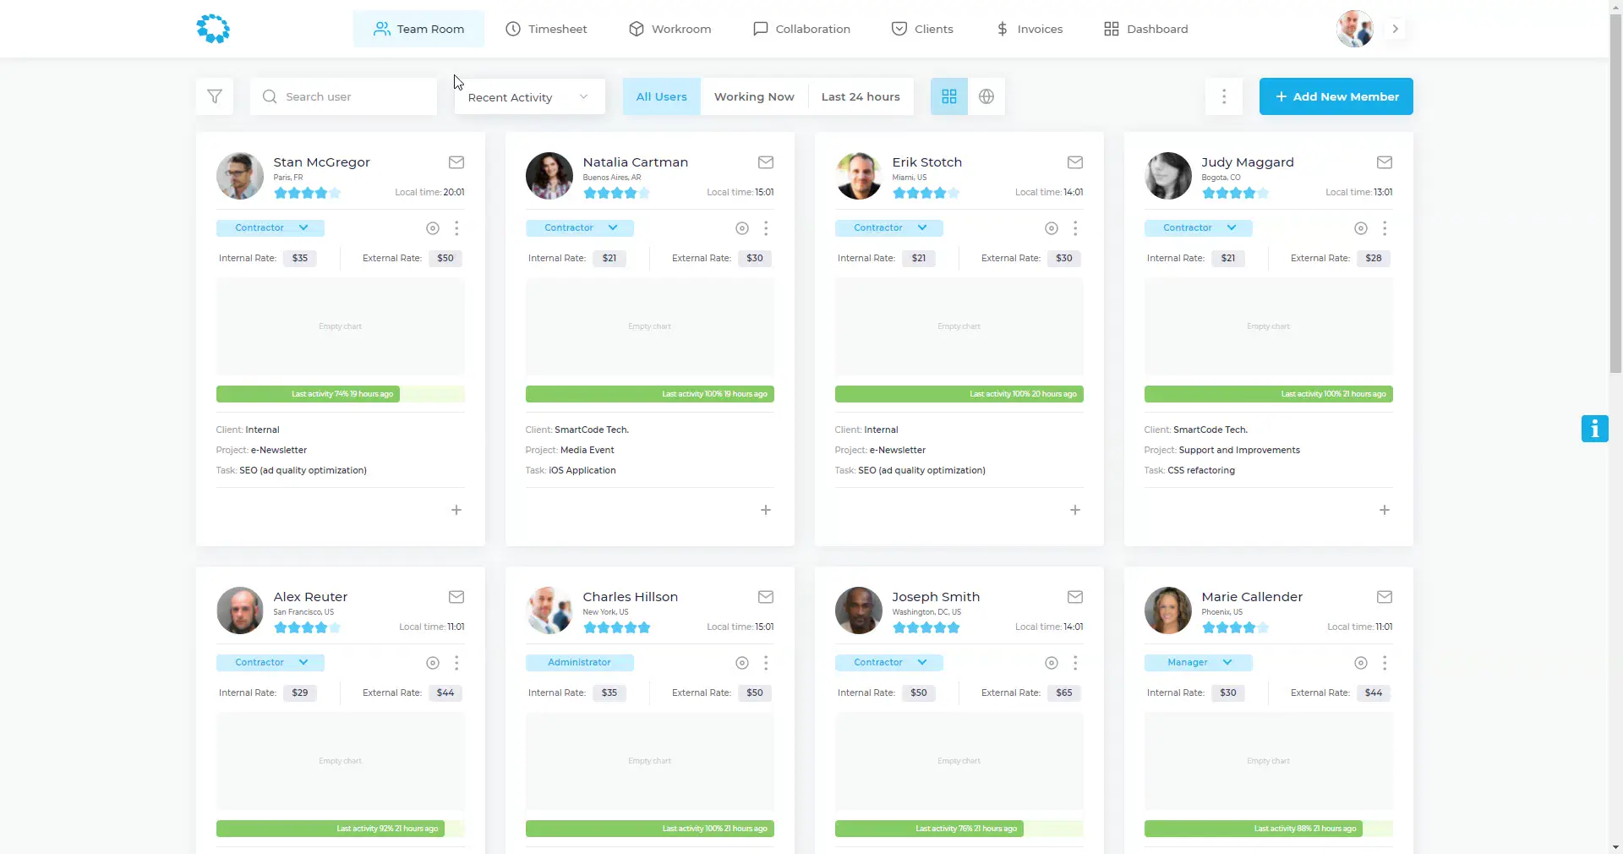Switch to grid card view

pyautogui.click(x=949, y=96)
